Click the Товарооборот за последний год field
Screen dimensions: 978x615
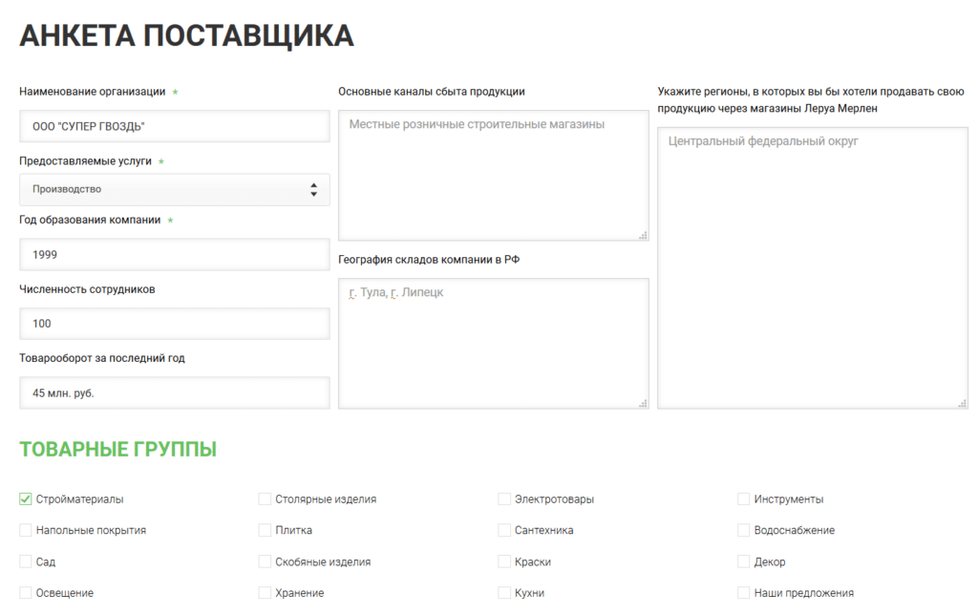point(175,392)
